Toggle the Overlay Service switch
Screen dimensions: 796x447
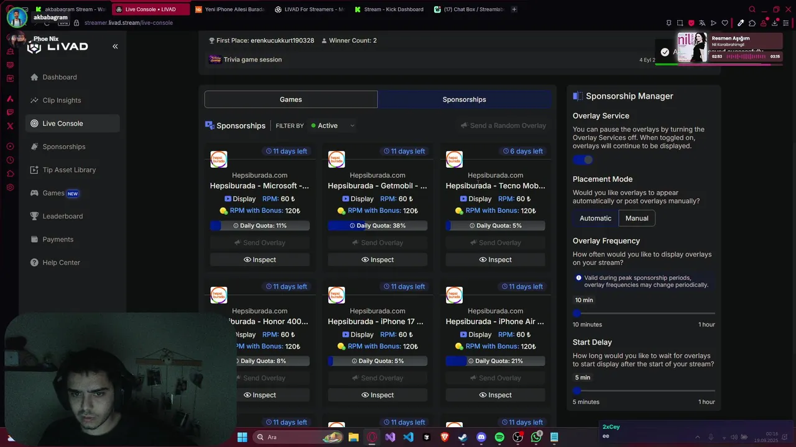[x=583, y=160]
